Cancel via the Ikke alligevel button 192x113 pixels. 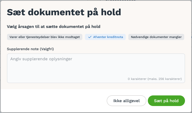tap(127, 101)
